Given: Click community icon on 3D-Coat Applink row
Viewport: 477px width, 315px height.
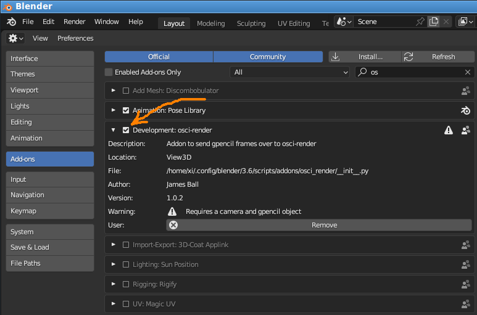Looking at the screenshot, I should click(x=465, y=245).
